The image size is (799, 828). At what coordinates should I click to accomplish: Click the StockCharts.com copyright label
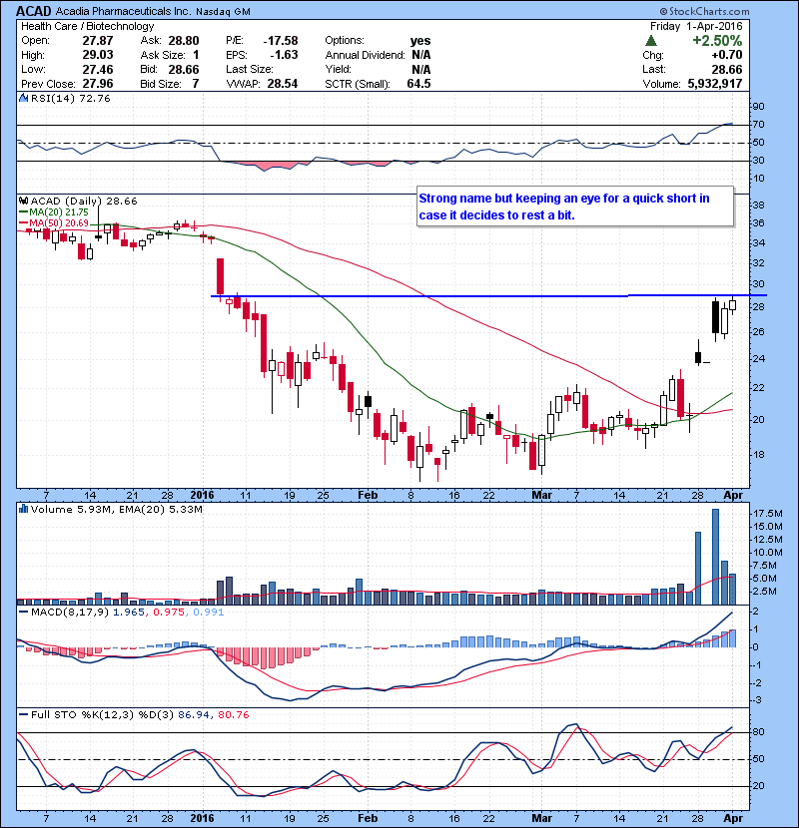pyautogui.click(x=704, y=11)
